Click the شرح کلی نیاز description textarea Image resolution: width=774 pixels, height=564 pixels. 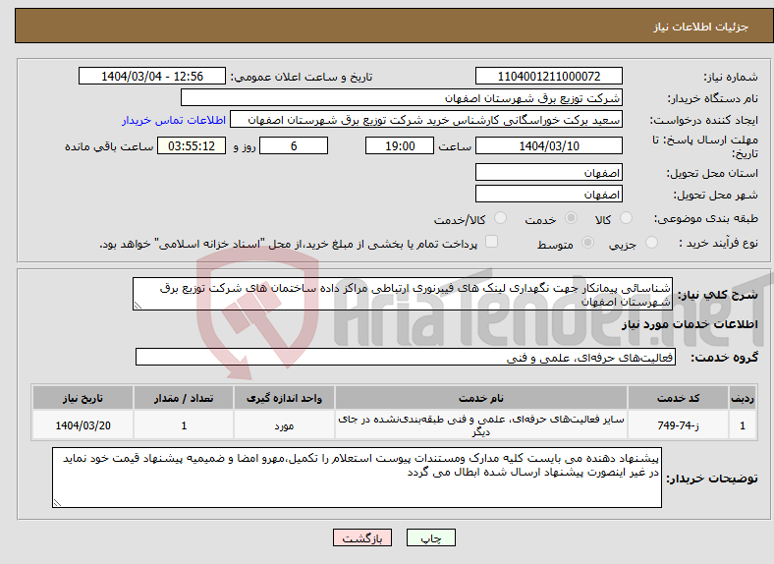(x=403, y=294)
